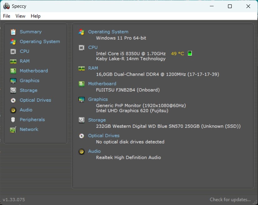
Task: Open the View menu
Action: point(20,16)
